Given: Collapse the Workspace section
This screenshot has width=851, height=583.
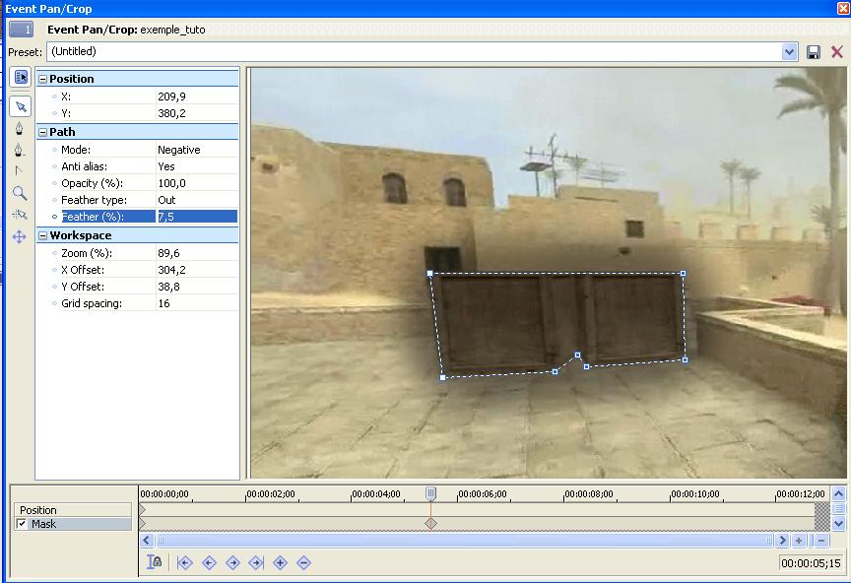Looking at the screenshot, I should coord(43,235).
